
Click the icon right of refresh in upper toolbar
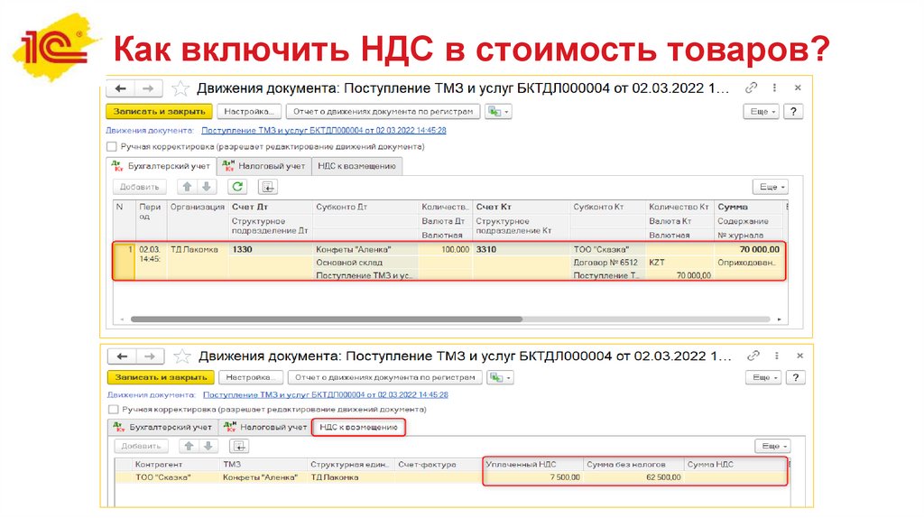tap(267, 187)
